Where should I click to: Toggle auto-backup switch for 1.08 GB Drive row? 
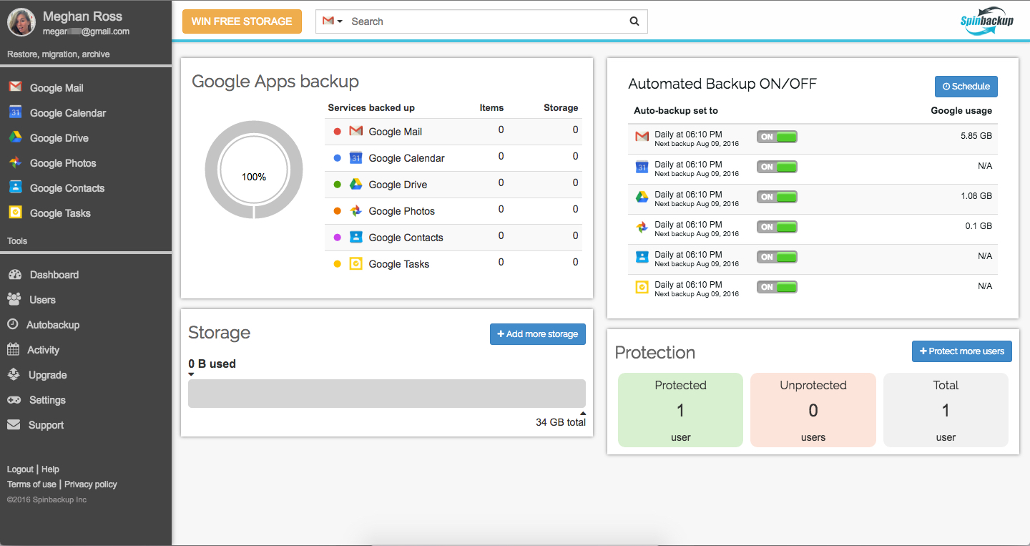777,197
